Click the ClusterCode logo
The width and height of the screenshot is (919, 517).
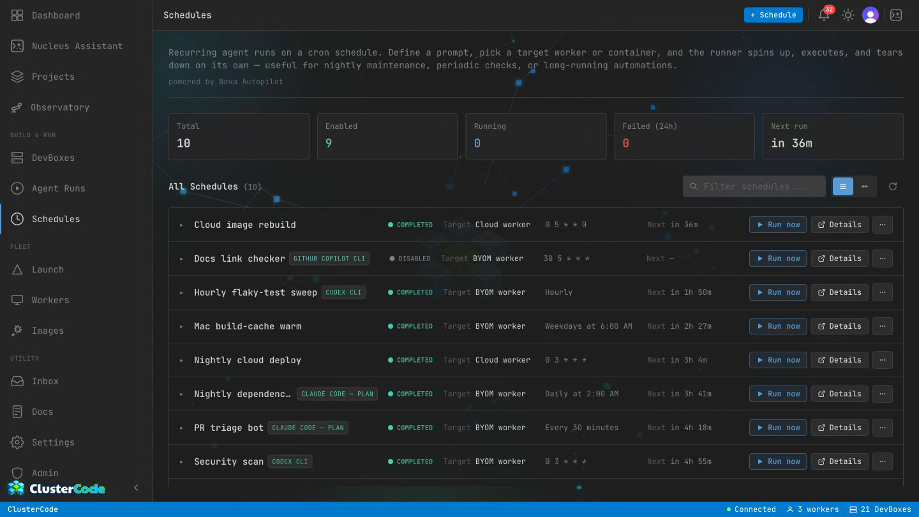coord(57,488)
